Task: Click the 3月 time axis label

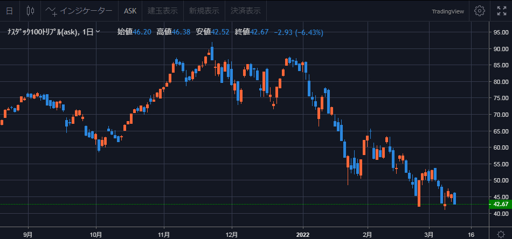Action: click(429, 234)
